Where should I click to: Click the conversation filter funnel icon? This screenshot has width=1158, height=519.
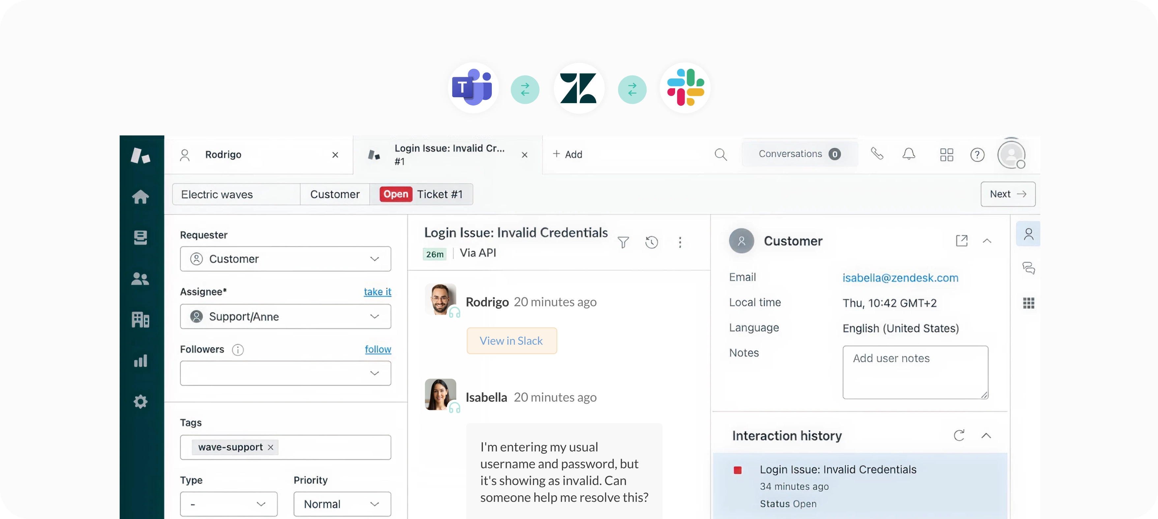coord(623,243)
